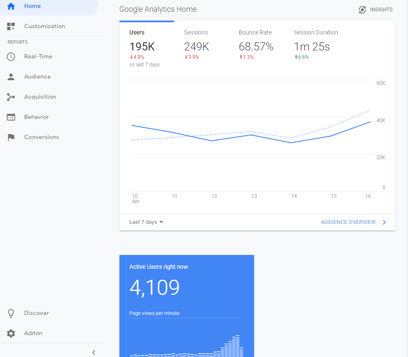
Task: Expand the Acquisition reports section
Action: (52, 97)
